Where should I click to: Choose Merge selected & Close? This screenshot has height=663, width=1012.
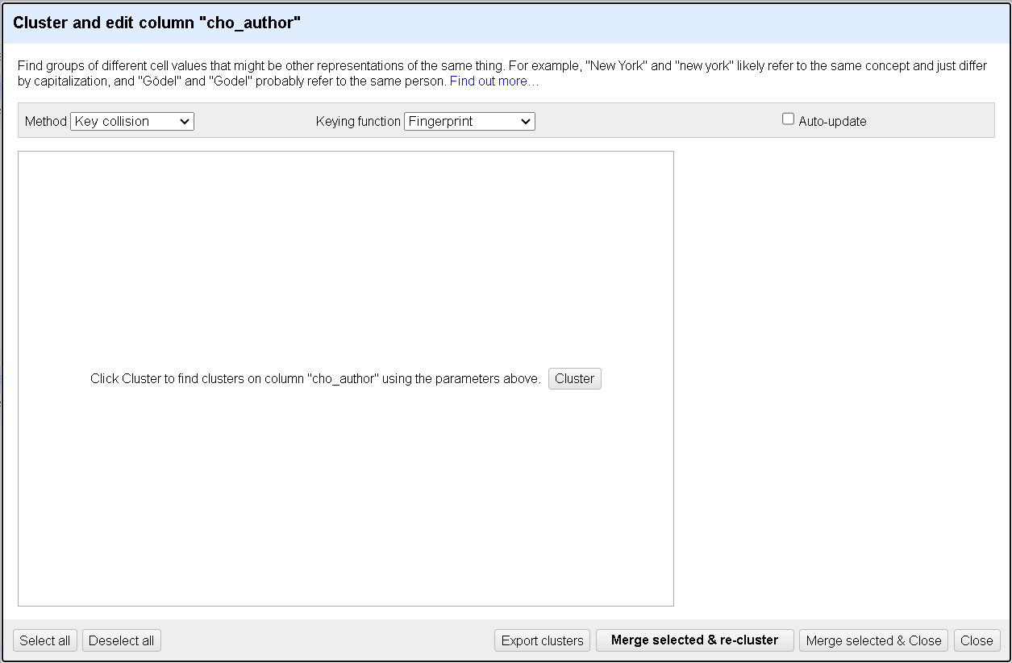pyautogui.click(x=873, y=640)
